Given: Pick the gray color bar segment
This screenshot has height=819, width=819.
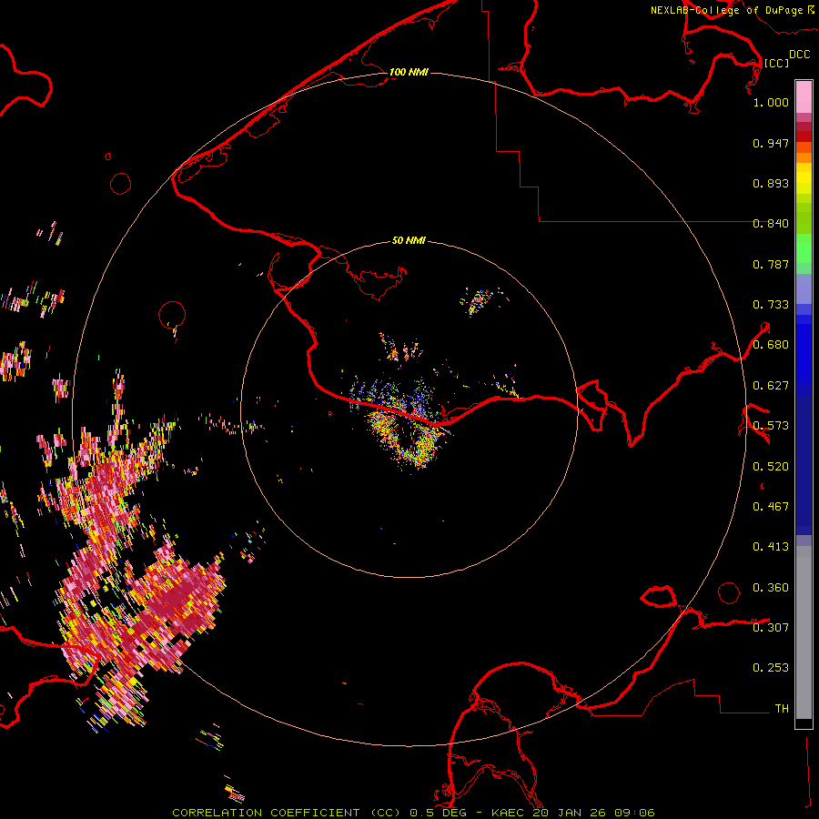Looking at the screenshot, I should (x=804, y=632).
